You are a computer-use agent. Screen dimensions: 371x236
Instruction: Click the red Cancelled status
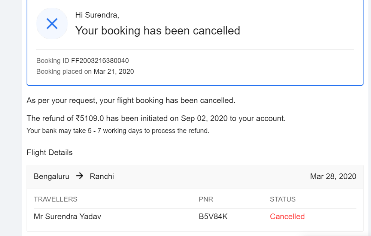point(287,217)
